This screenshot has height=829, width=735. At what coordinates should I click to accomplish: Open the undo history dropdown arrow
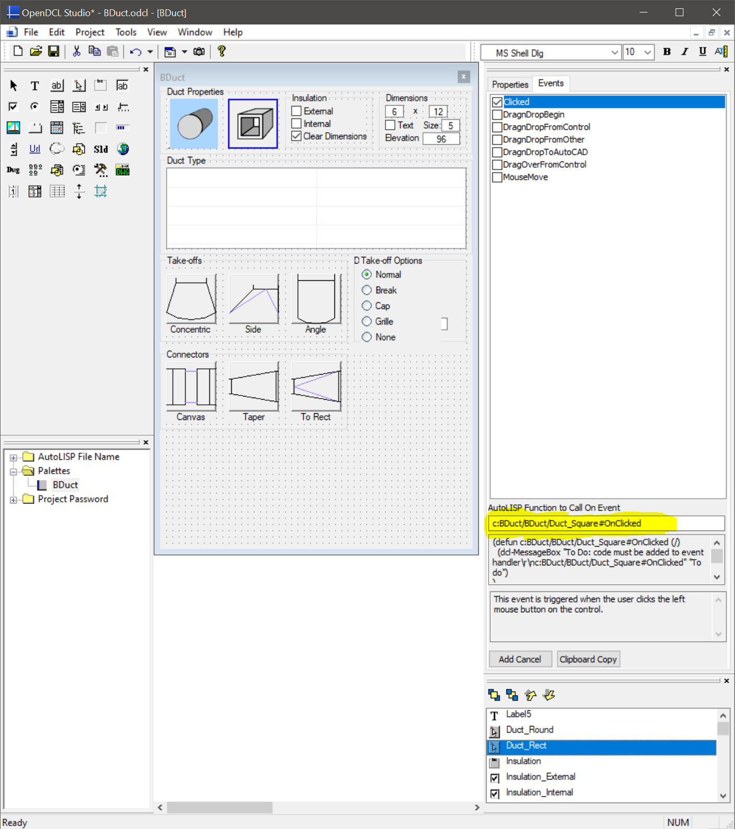(x=150, y=52)
